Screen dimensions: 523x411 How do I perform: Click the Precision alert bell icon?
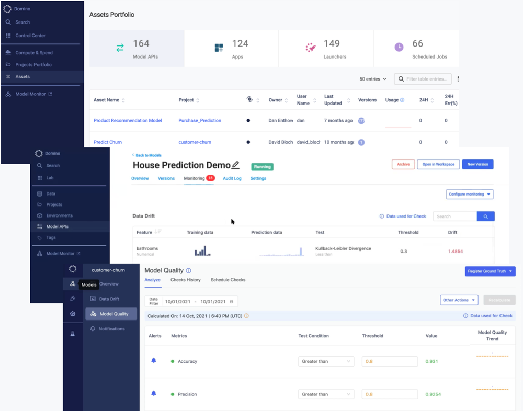(154, 393)
